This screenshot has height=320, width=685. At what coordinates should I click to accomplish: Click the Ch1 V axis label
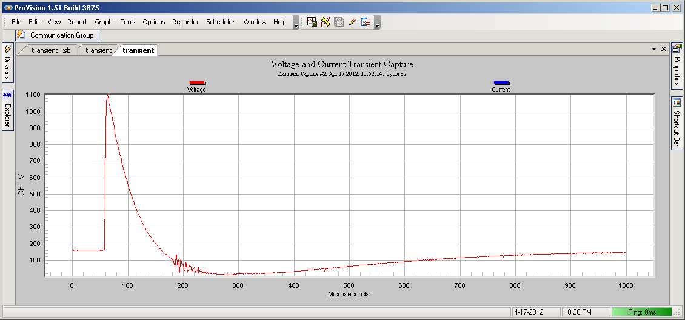click(21, 185)
